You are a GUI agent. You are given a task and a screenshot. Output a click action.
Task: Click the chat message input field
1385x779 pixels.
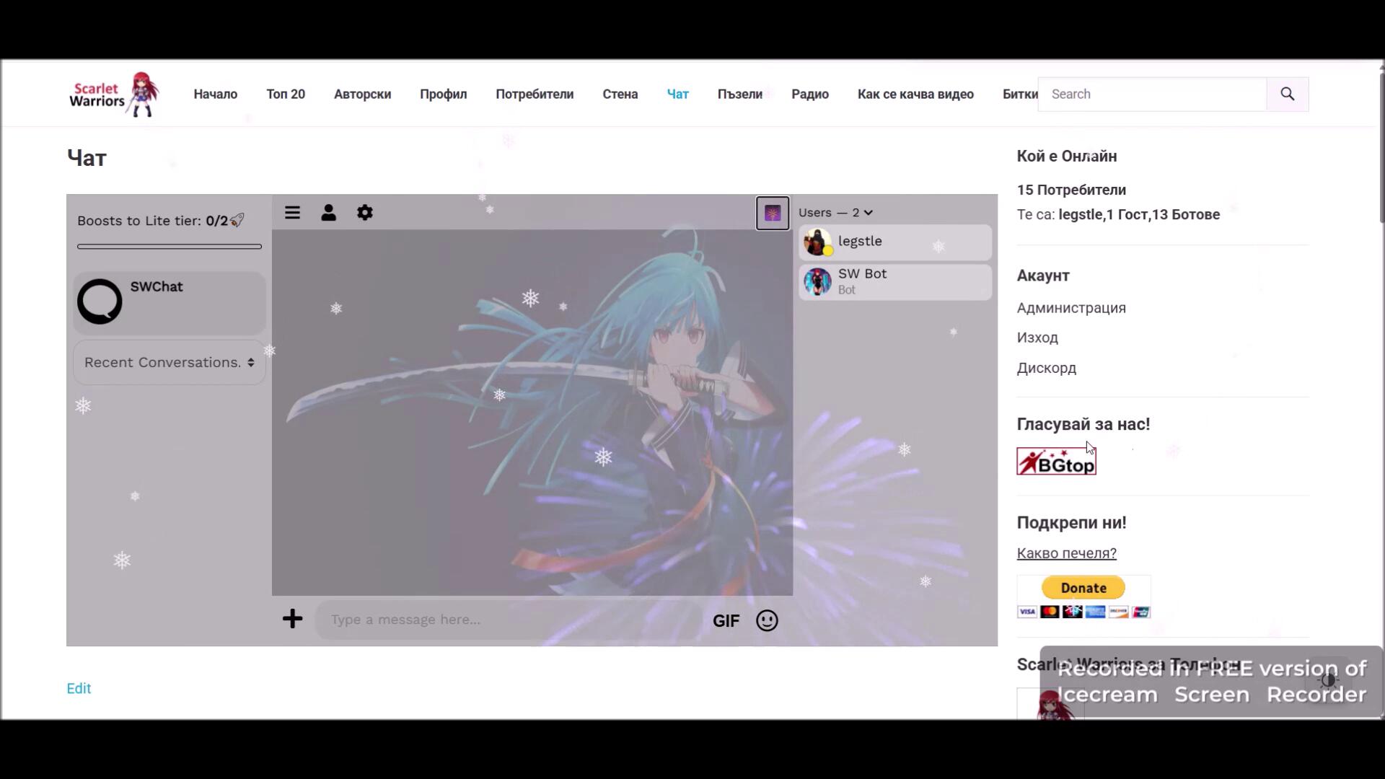pos(509,620)
